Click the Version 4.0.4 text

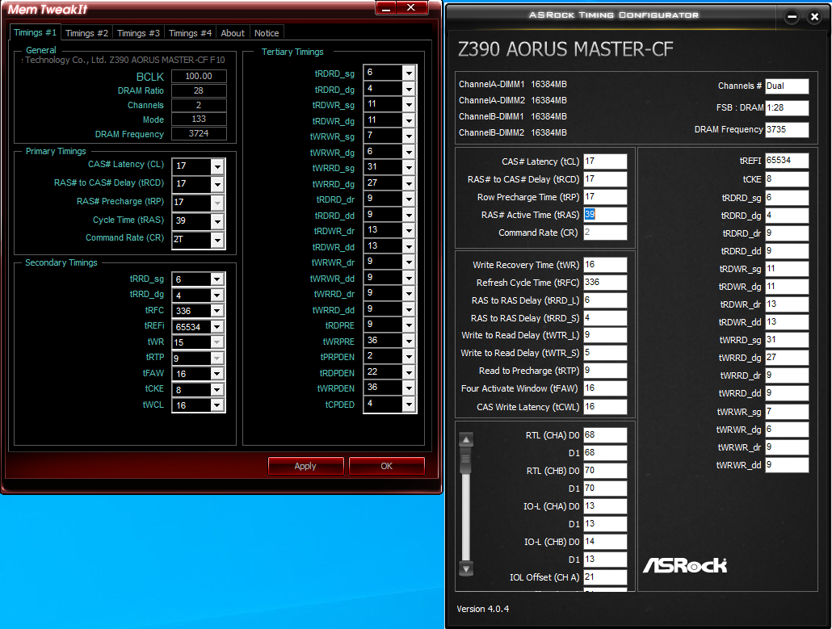tap(483, 609)
